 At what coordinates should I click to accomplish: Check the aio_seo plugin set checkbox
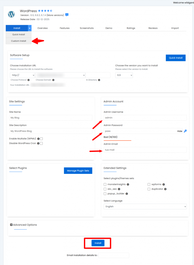(105, 189)
